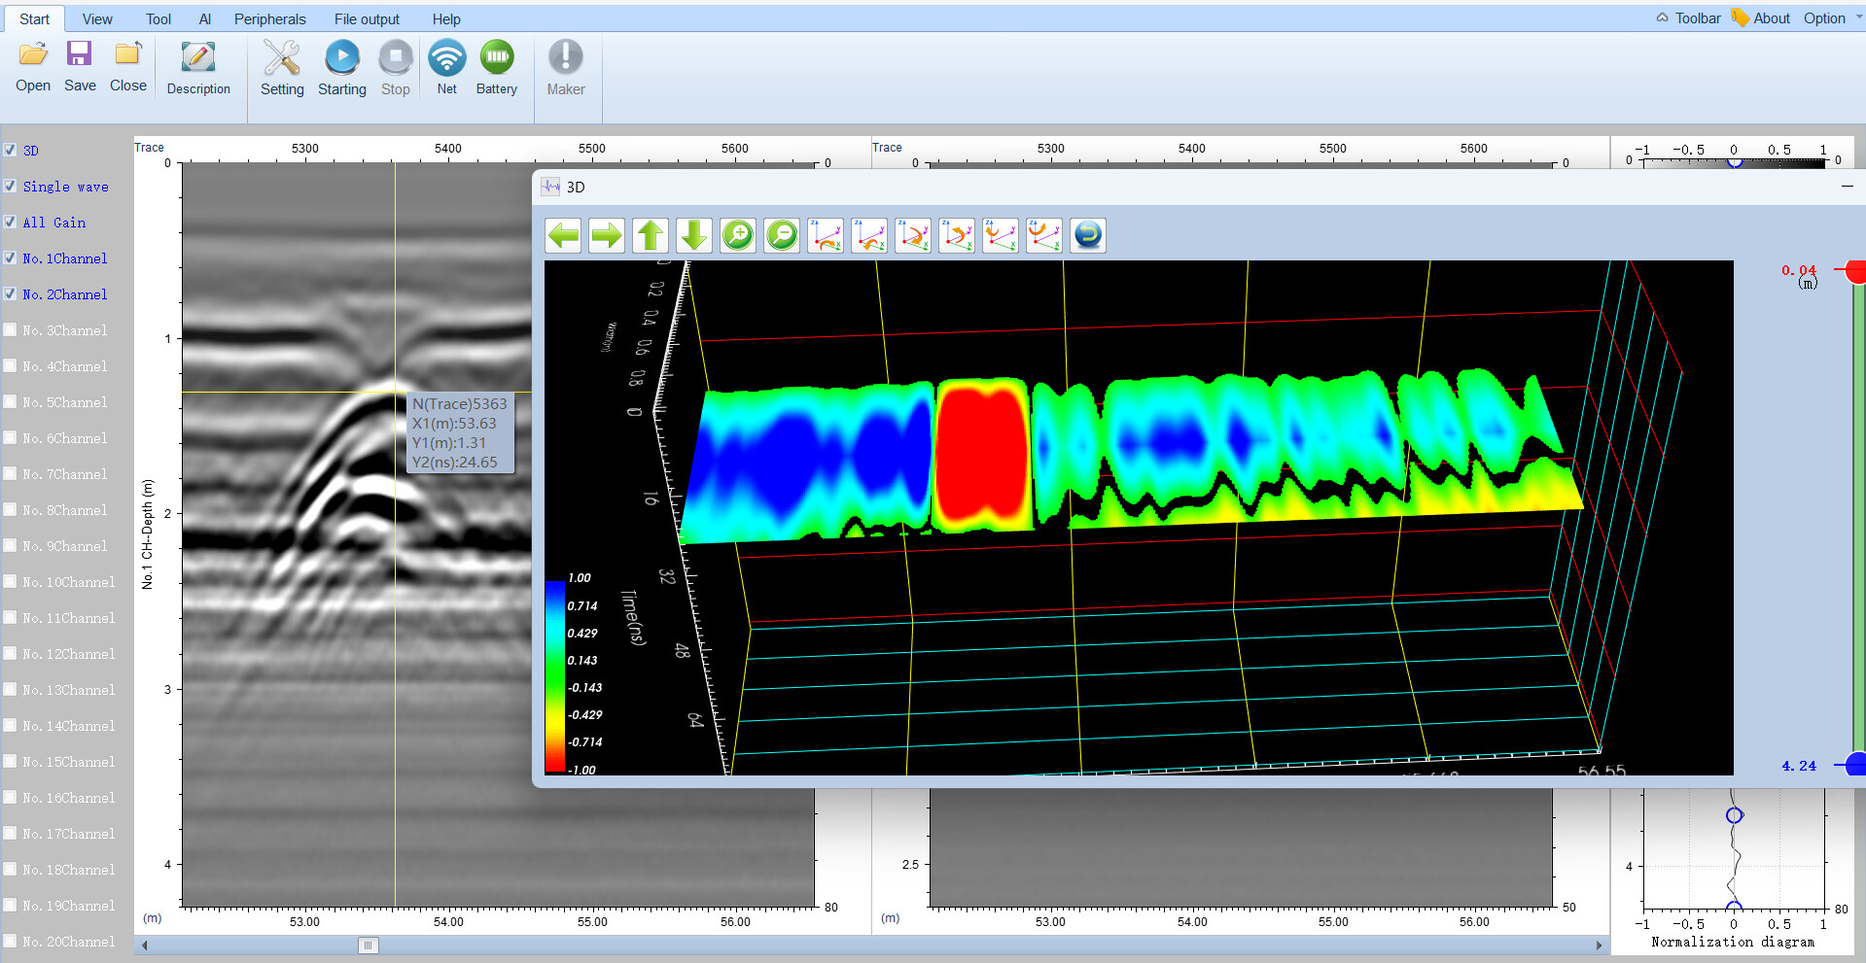Viewport: 1866px width, 963px height.
Task: Click the Stop acquisition icon
Action: pyautogui.click(x=396, y=57)
